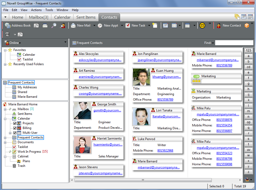The image size is (256, 190).
Task: Click the find contacts person icon in toolbar
Action: 62,25
